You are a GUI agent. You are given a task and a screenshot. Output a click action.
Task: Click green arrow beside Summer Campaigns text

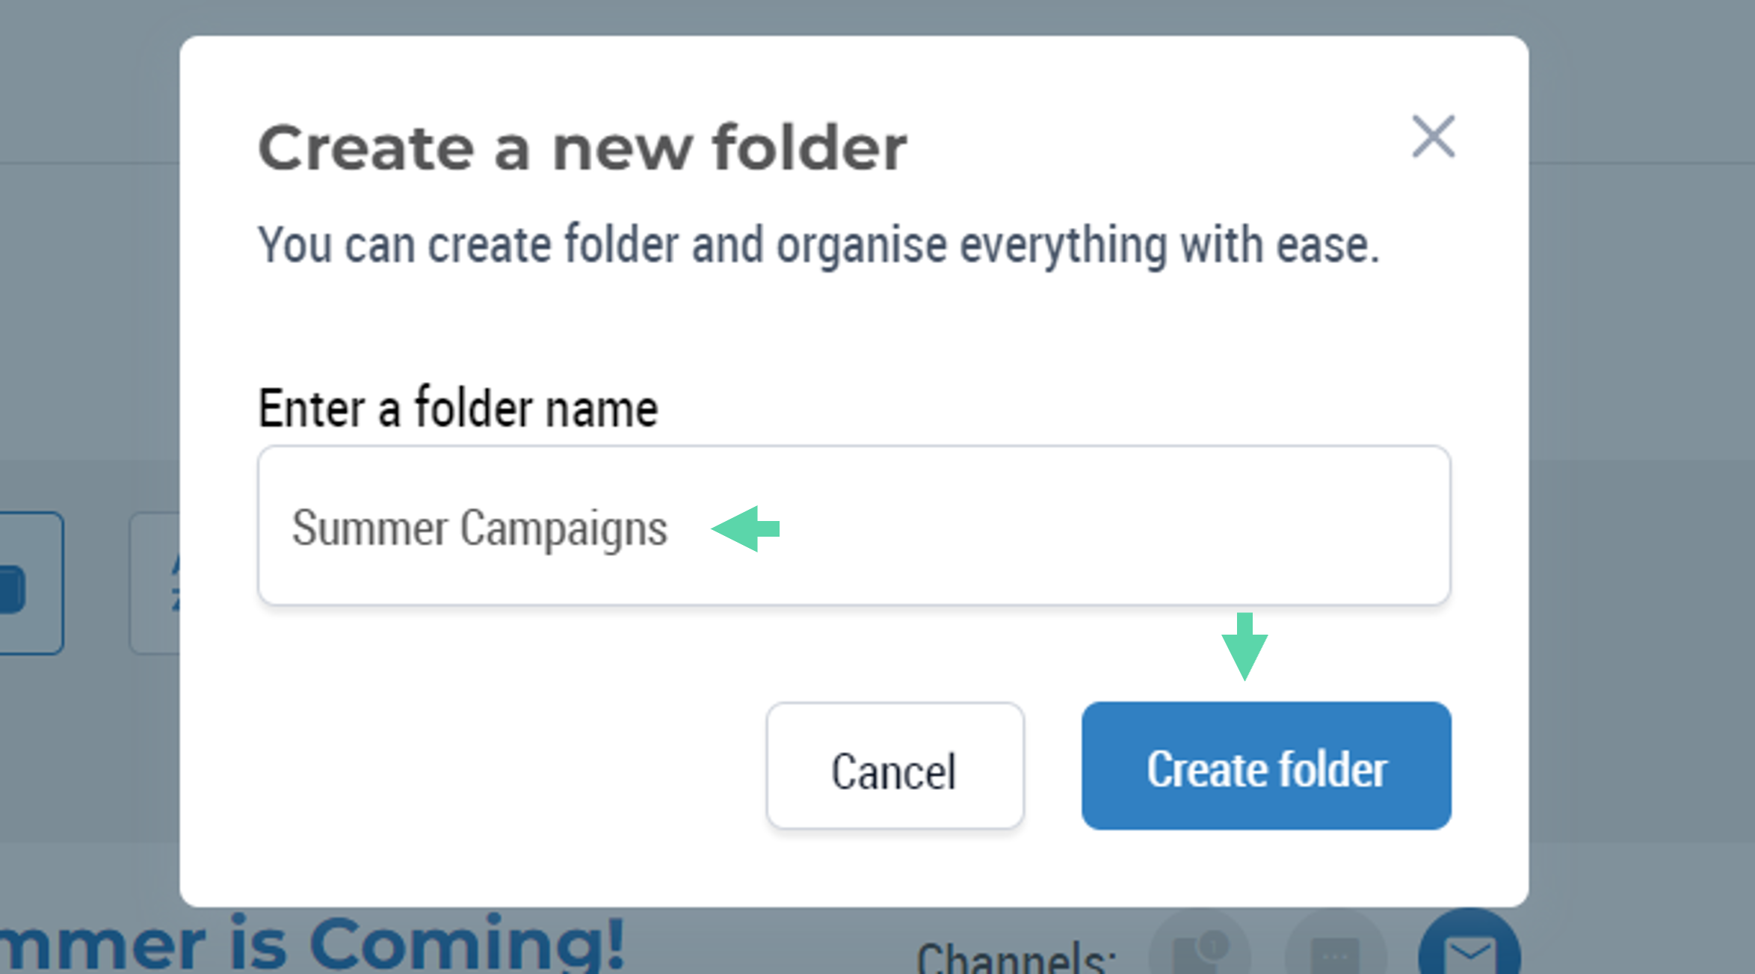point(745,528)
